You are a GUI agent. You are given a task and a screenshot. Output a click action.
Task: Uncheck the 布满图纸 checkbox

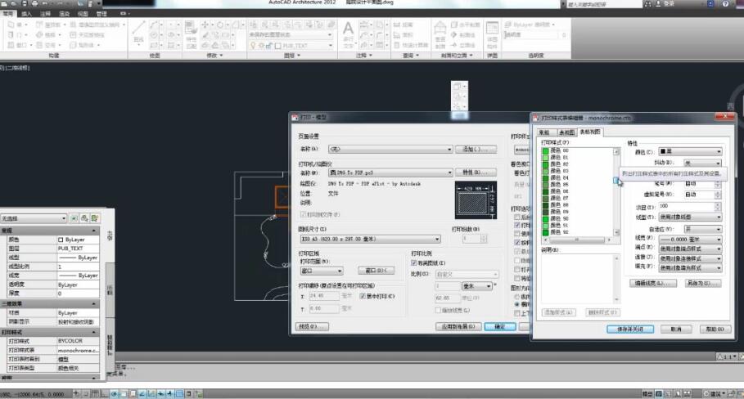(415, 263)
